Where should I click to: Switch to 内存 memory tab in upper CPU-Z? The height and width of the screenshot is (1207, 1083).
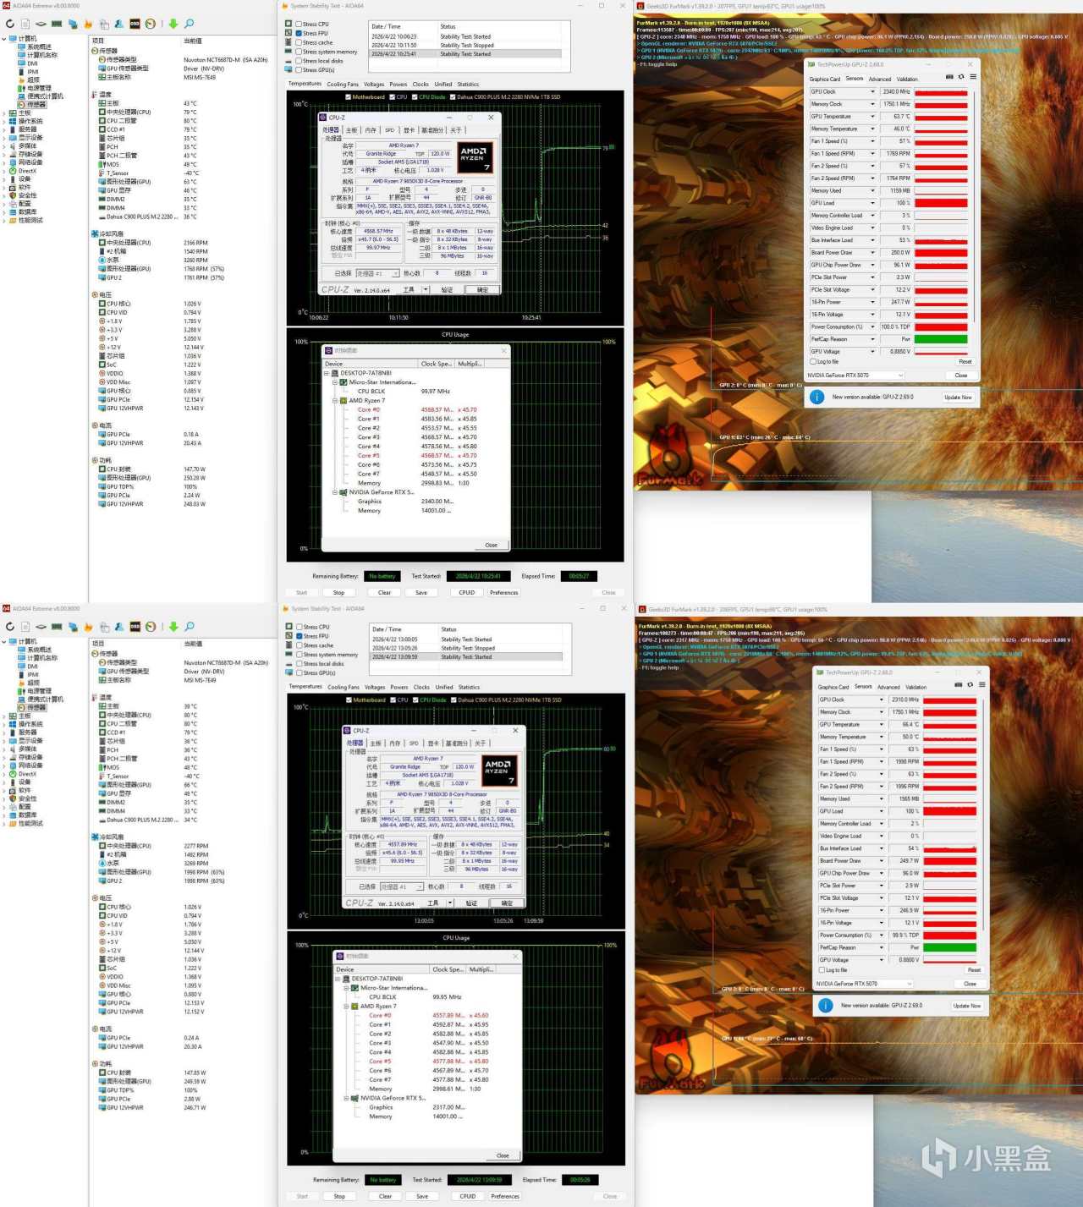[x=371, y=130]
